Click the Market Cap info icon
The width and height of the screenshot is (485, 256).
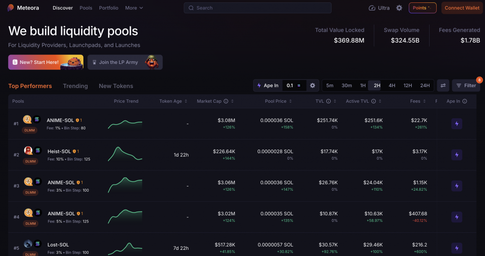pos(226,101)
